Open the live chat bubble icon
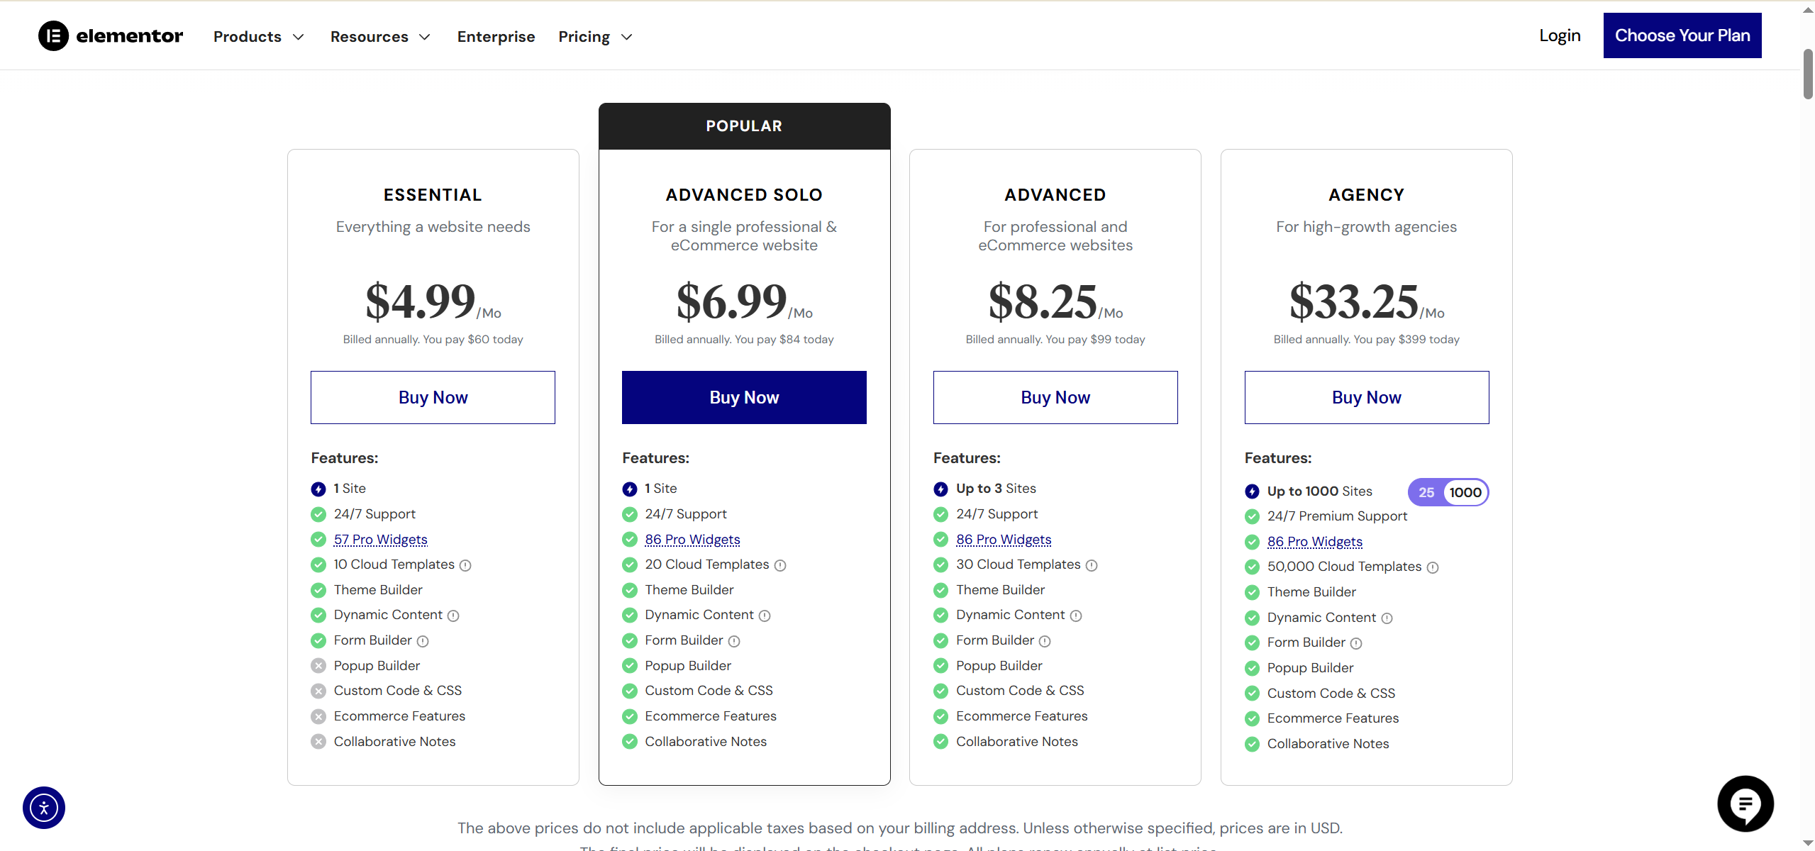The width and height of the screenshot is (1815, 851). [1745, 804]
